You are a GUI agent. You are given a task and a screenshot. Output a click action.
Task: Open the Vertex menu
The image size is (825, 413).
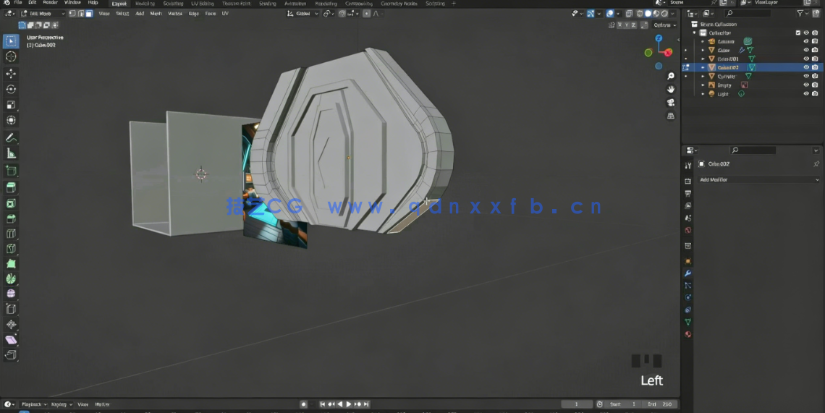point(174,14)
